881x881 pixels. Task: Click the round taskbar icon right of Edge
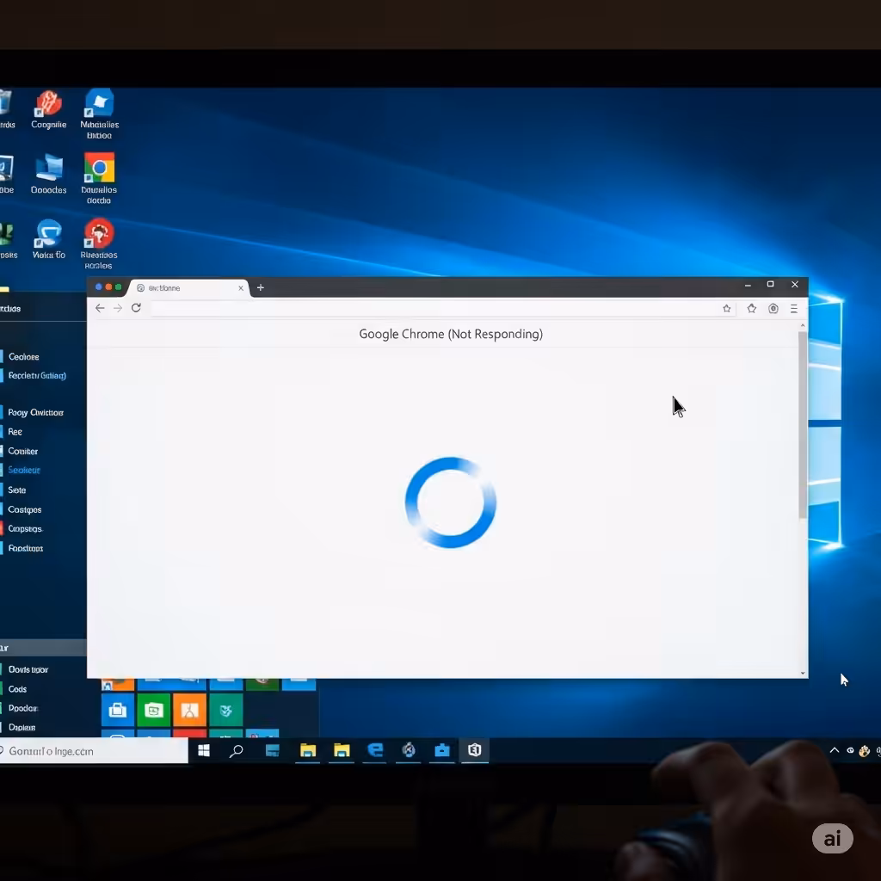[409, 750]
